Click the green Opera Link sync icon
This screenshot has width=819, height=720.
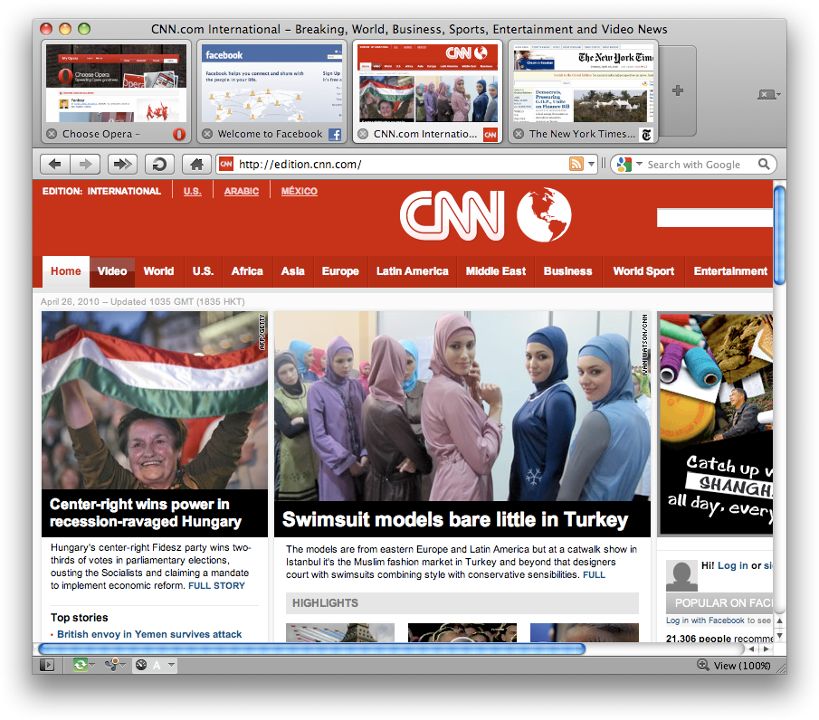point(81,665)
